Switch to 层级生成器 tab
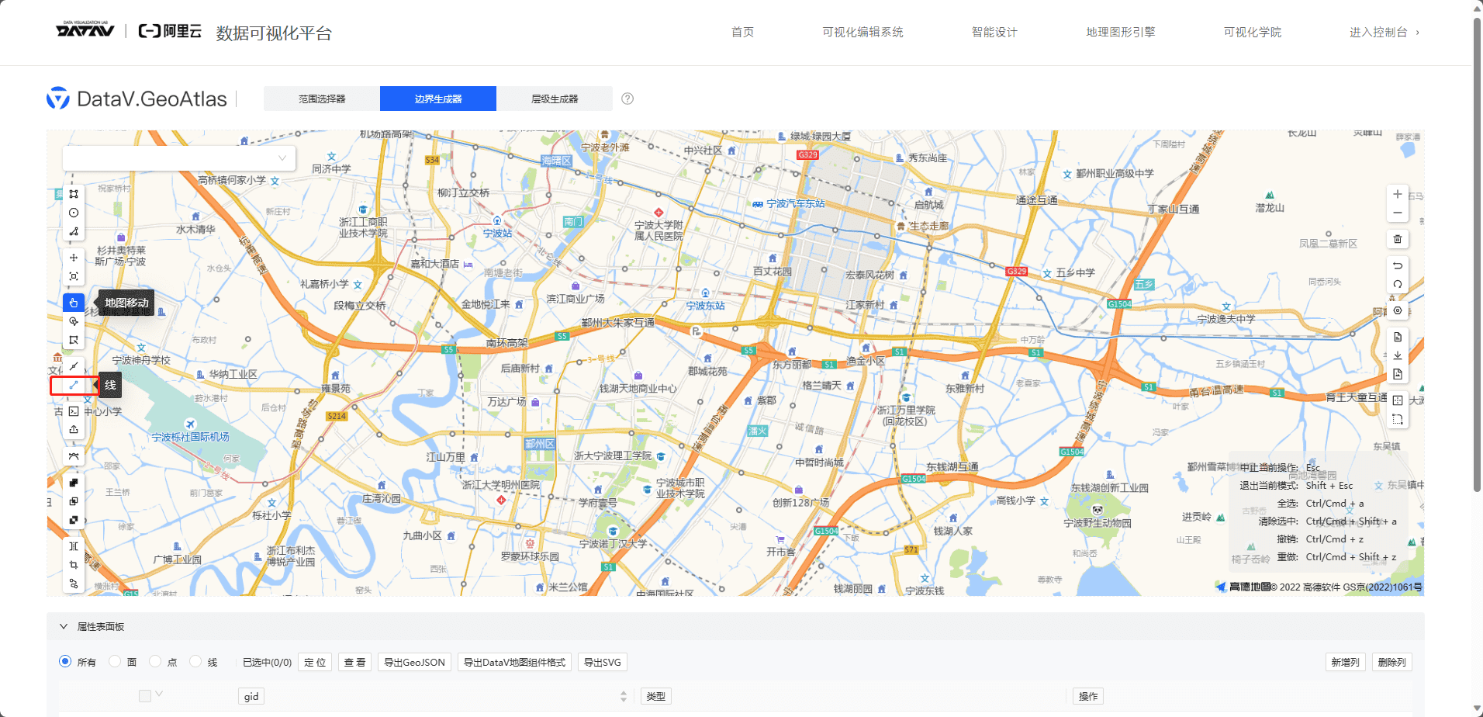 [x=555, y=99]
